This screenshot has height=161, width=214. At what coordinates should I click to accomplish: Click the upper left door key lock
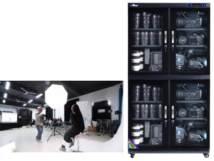pos(166,48)
